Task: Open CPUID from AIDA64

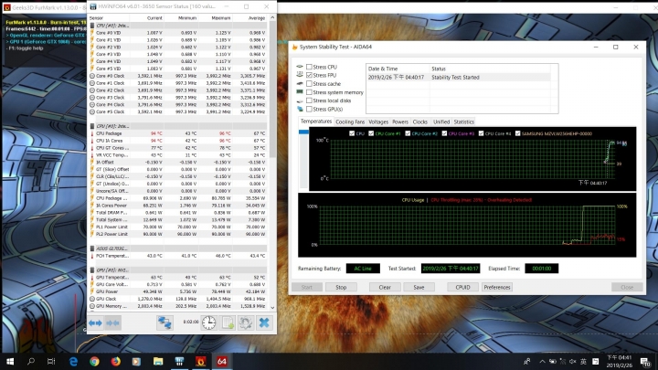Action: pyautogui.click(x=462, y=288)
